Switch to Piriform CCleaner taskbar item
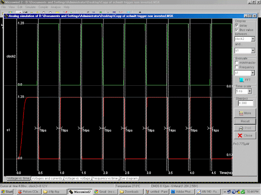The width and height of the screenshot is (261, 195). pyautogui.click(x=29, y=192)
